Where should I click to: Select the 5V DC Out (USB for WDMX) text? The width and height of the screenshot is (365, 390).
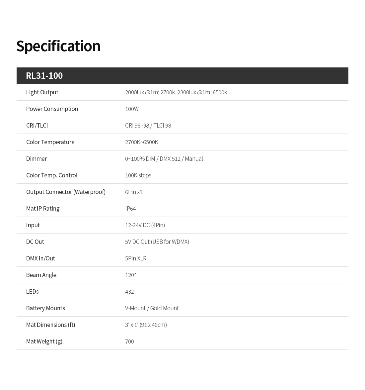point(157,242)
